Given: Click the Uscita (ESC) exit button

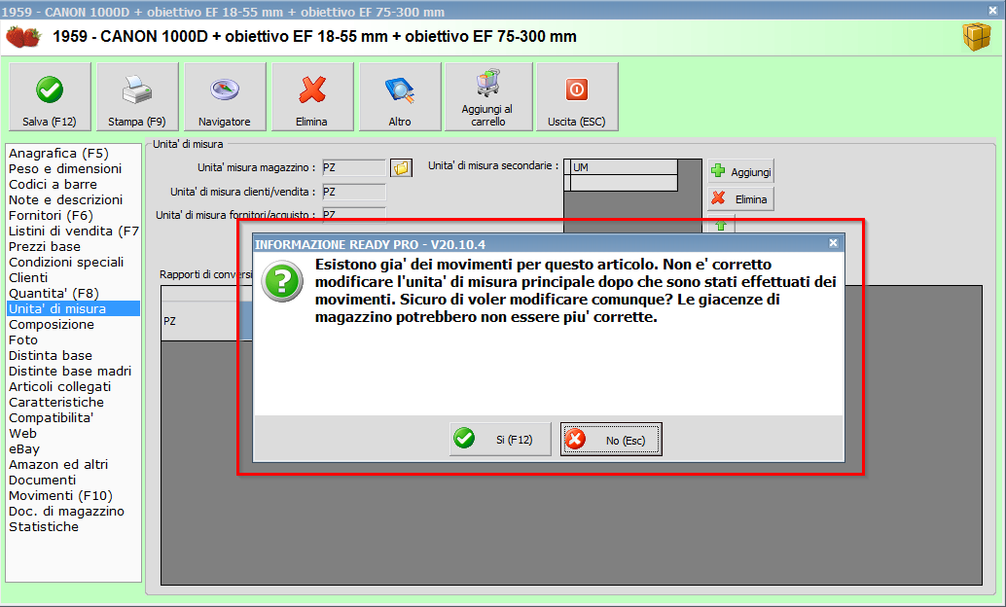Looking at the screenshot, I should pyautogui.click(x=577, y=97).
